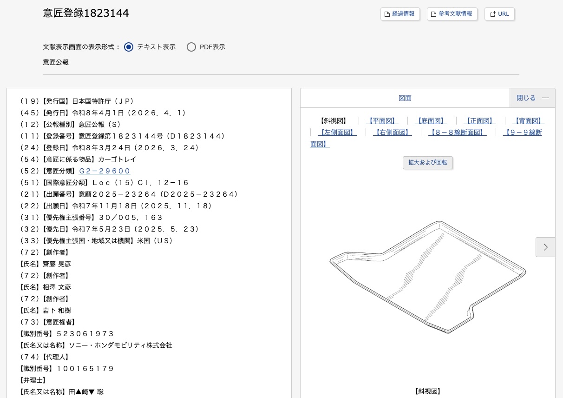563x398 pixels.
Task: Show the 左側面図 left side view
Action: pos(337,133)
